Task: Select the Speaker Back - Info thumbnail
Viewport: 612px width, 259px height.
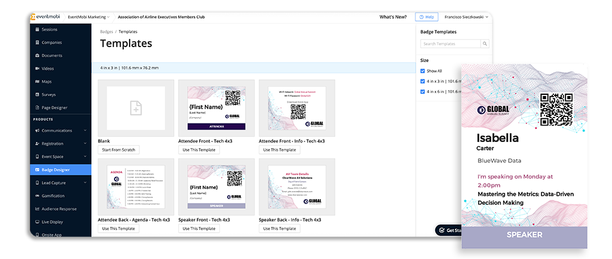Action: click(x=296, y=187)
